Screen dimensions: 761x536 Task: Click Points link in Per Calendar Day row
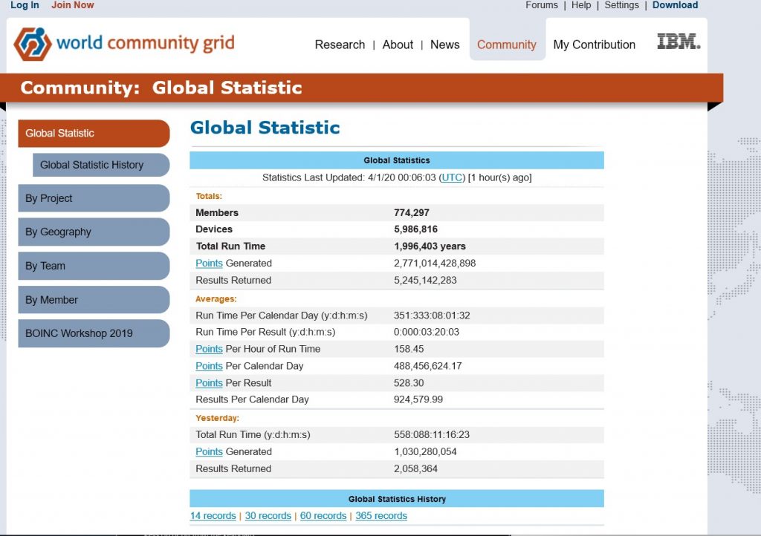[x=209, y=366]
